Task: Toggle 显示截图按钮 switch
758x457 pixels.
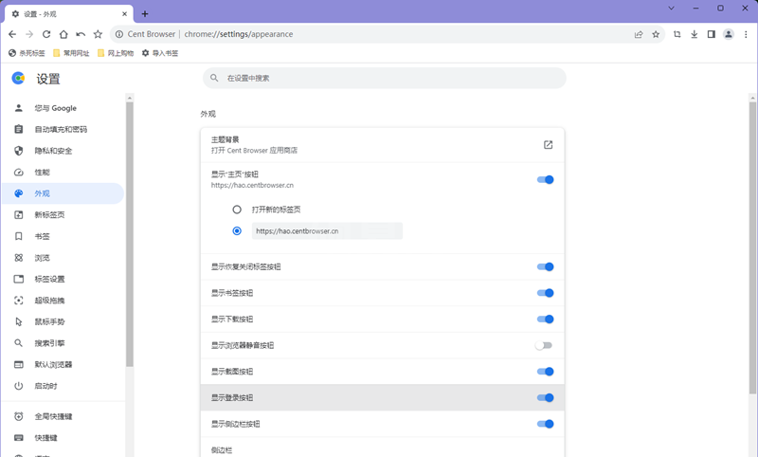Action: (545, 372)
